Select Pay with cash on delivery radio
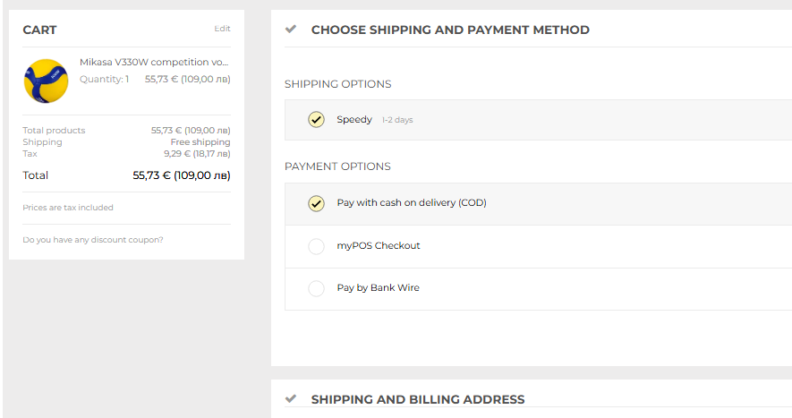The image size is (792, 418). click(x=316, y=204)
